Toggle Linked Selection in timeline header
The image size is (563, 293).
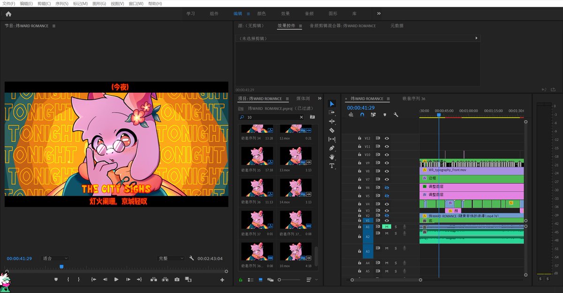click(x=373, y=115)
